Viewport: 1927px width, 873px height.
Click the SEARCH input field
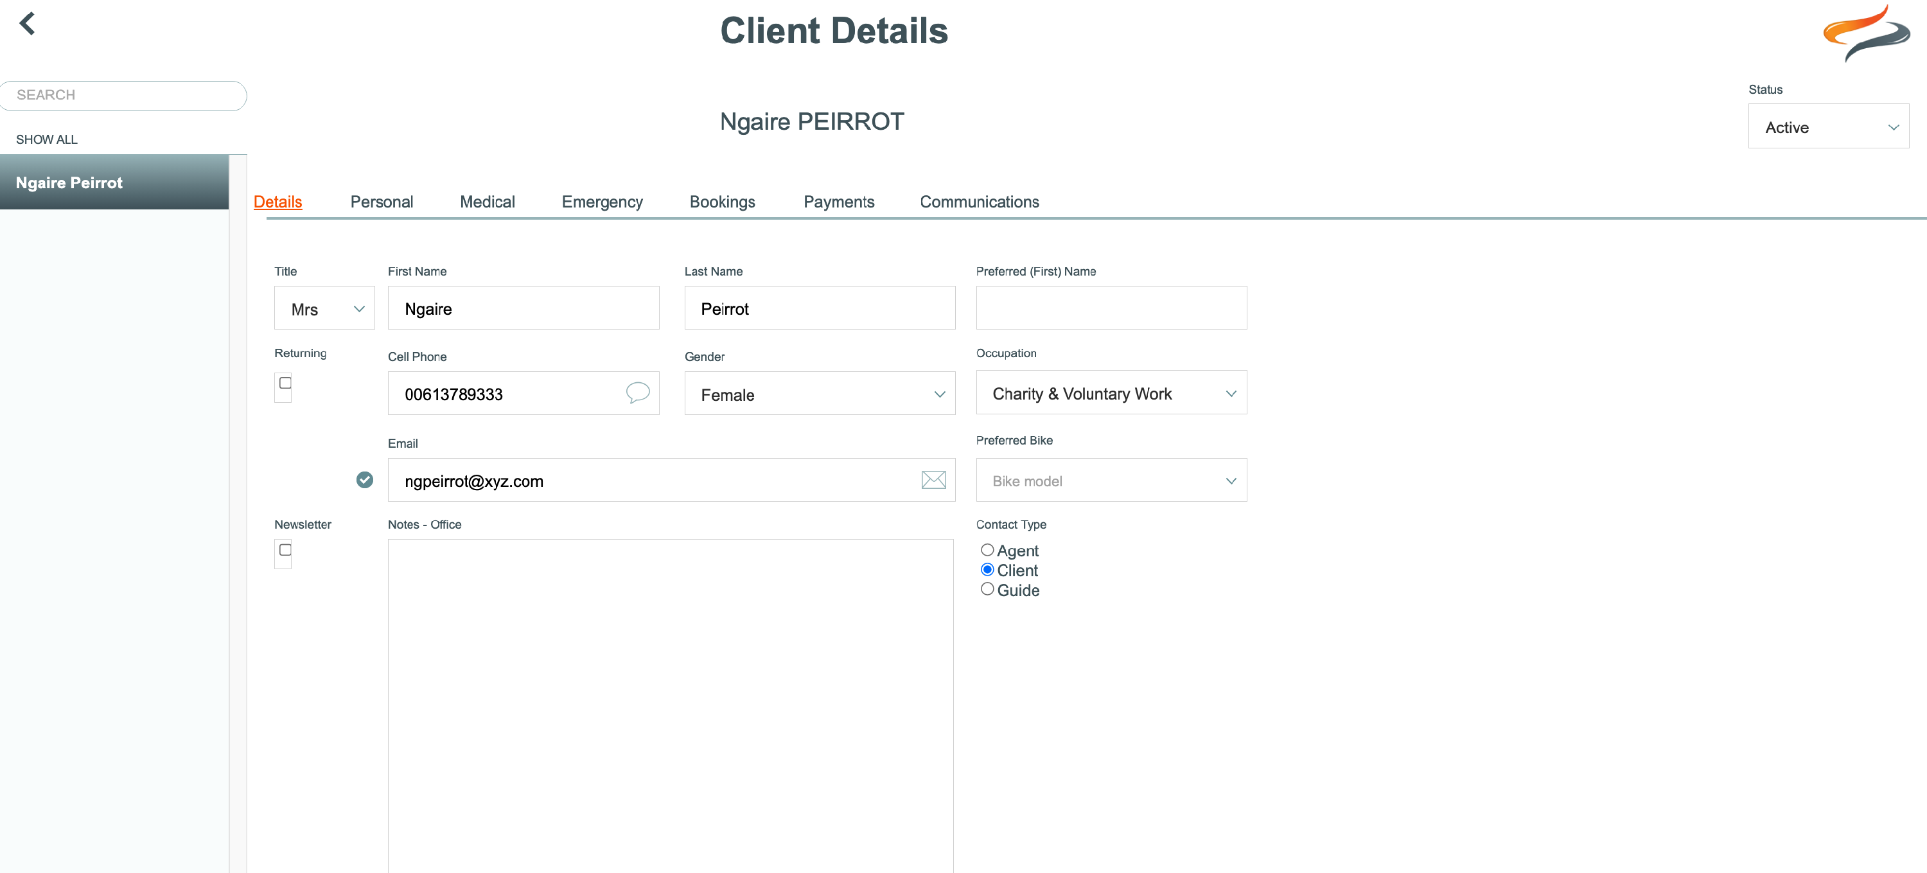click(123, 95)
